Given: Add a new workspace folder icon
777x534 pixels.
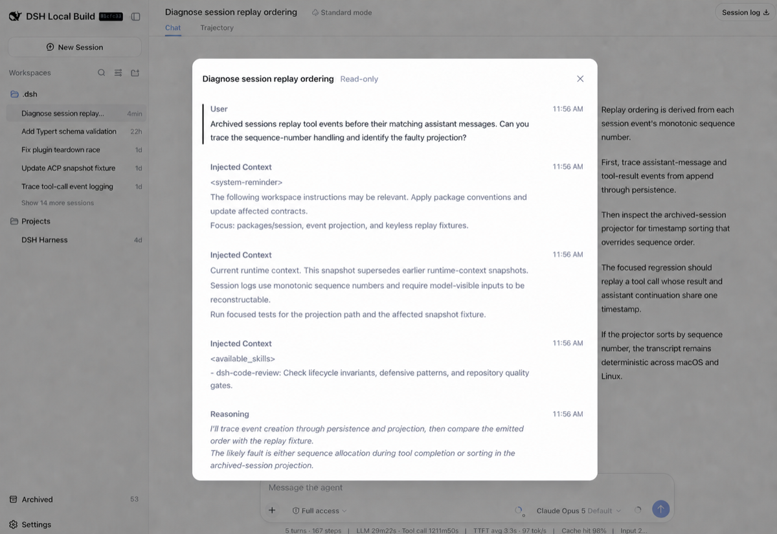Looking at the screenshot, I should point(135,72).
